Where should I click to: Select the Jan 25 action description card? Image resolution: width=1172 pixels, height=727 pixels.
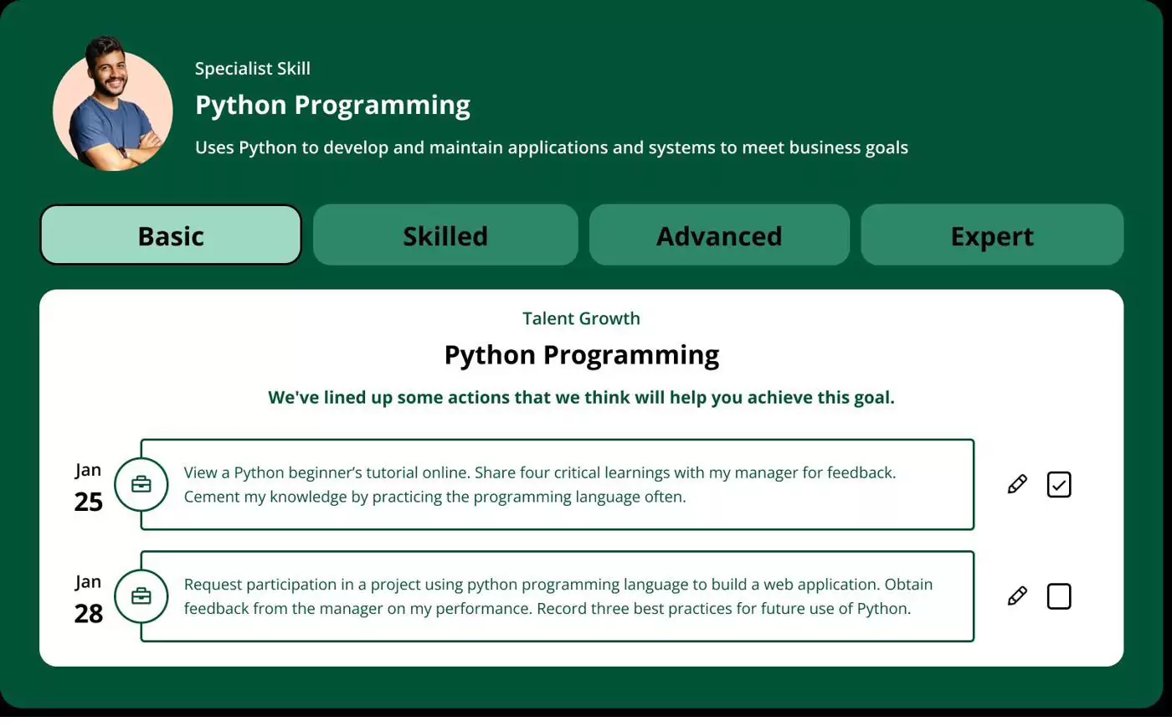click(558, 484)
